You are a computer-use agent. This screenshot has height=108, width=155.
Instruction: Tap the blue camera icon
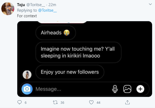click(27, 89)
